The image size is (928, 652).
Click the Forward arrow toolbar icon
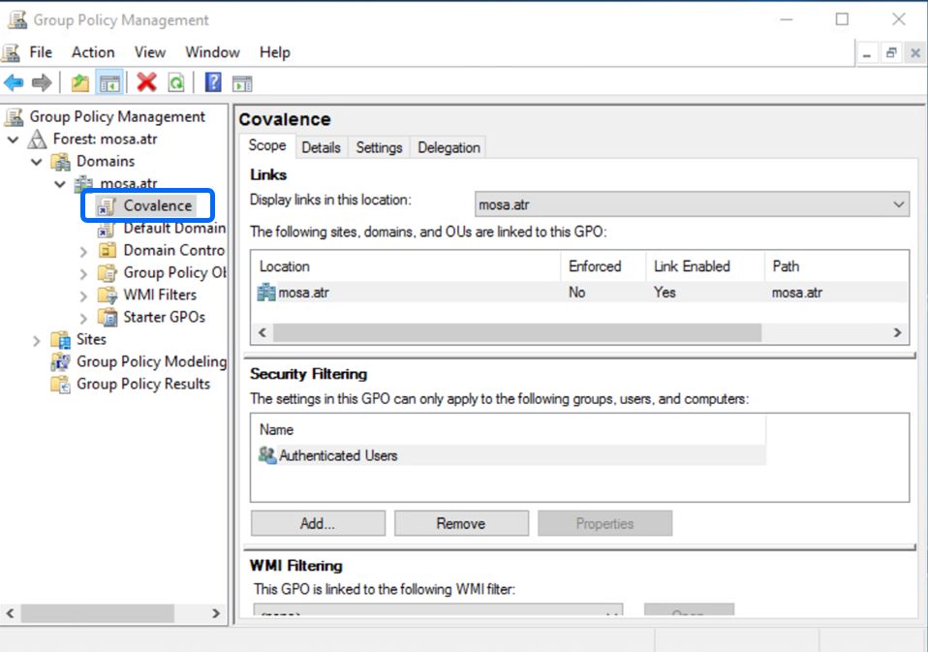pos(42,82)
